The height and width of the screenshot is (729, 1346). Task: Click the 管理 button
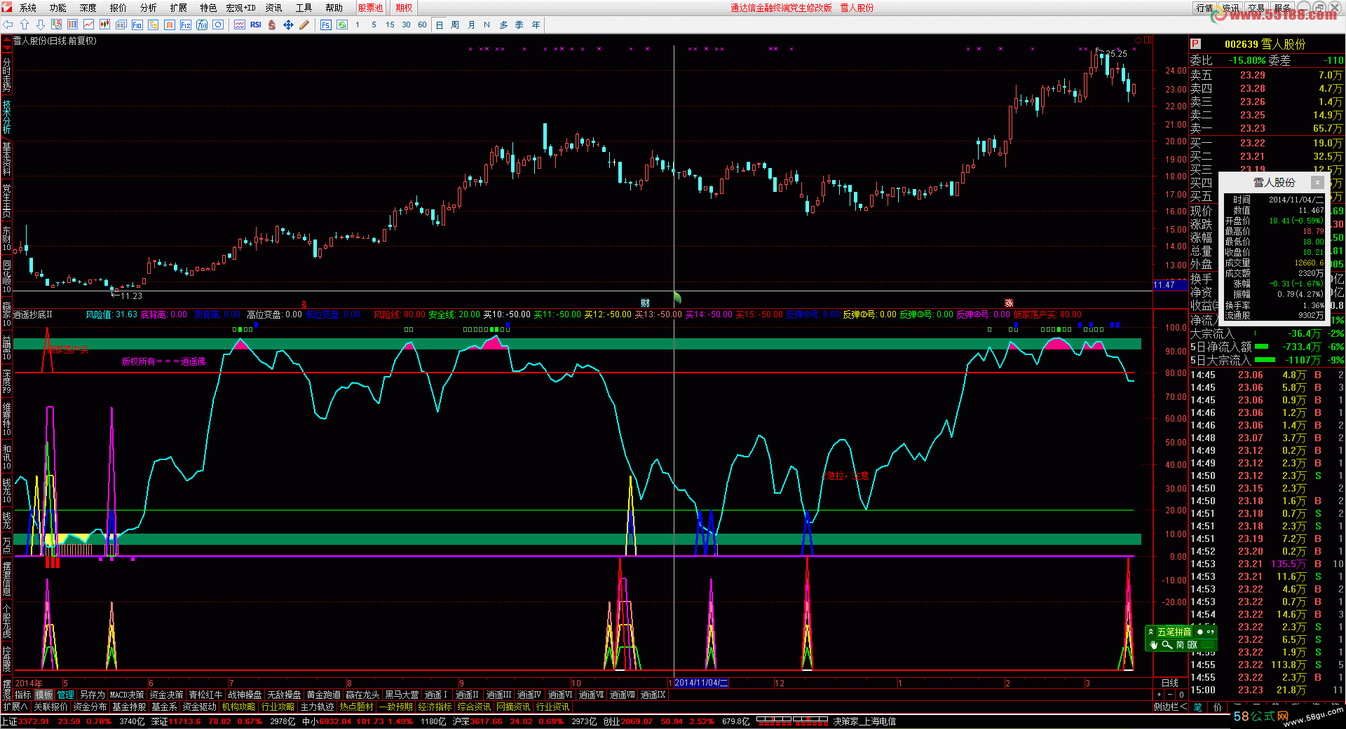(66, 695)
